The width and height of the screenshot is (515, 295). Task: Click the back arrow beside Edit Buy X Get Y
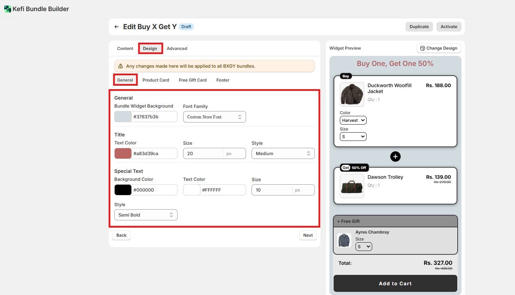pyautogui.click(x=117, y=27)
